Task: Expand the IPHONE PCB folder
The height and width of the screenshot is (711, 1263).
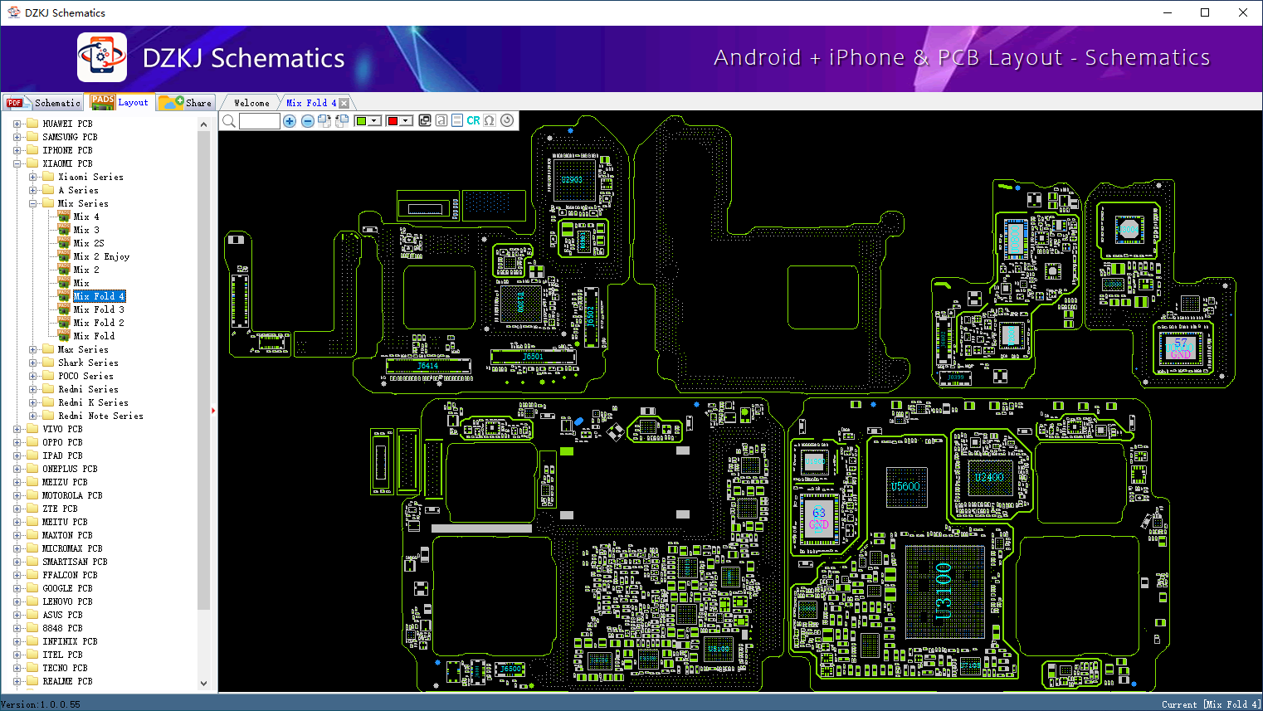Action: [x=17, y=150]
